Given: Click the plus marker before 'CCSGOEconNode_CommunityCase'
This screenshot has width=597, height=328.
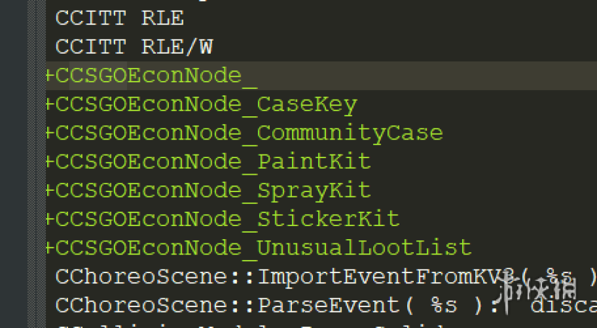Looking at the screenshot, I should tap(50, 134).
